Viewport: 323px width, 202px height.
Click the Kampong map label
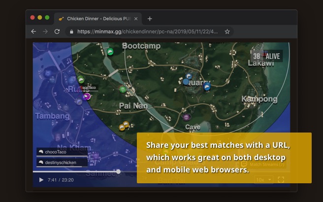tap(259, 99)
